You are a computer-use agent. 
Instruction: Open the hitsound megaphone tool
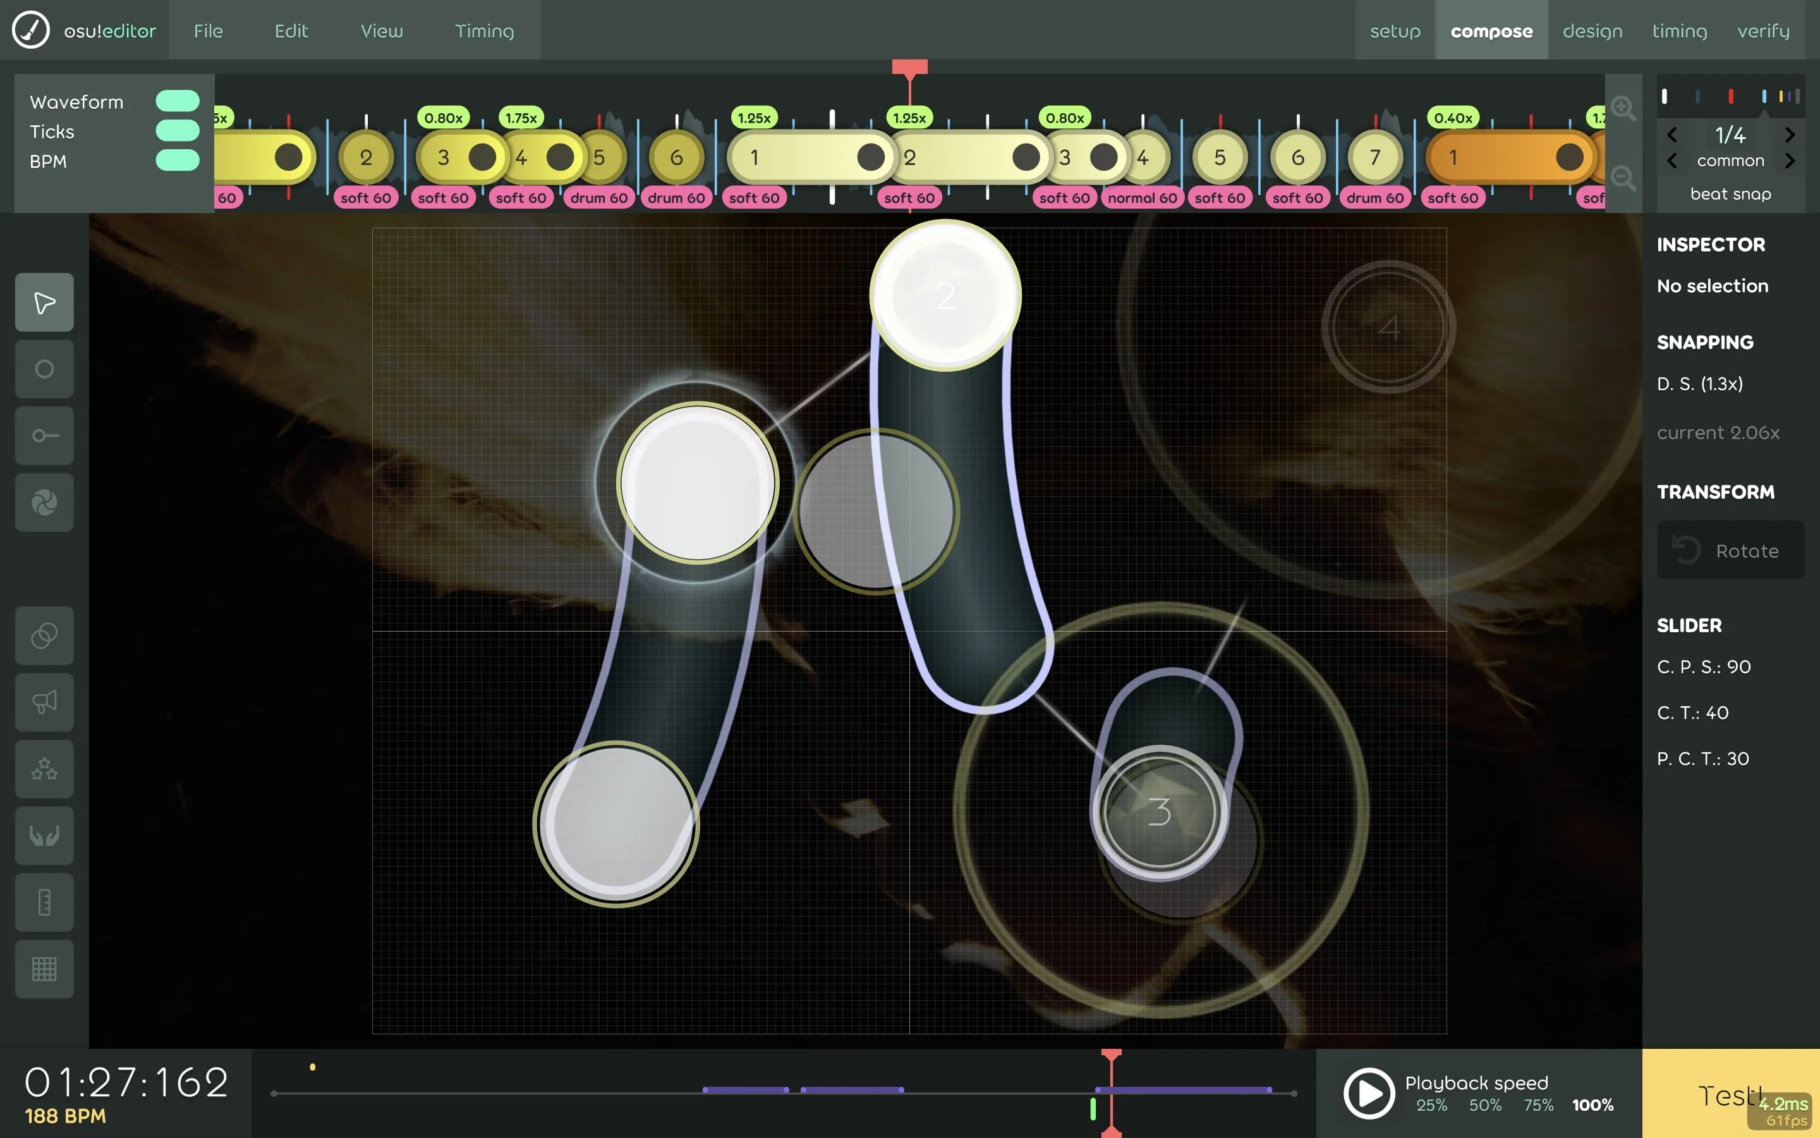(x=44, y=702)
